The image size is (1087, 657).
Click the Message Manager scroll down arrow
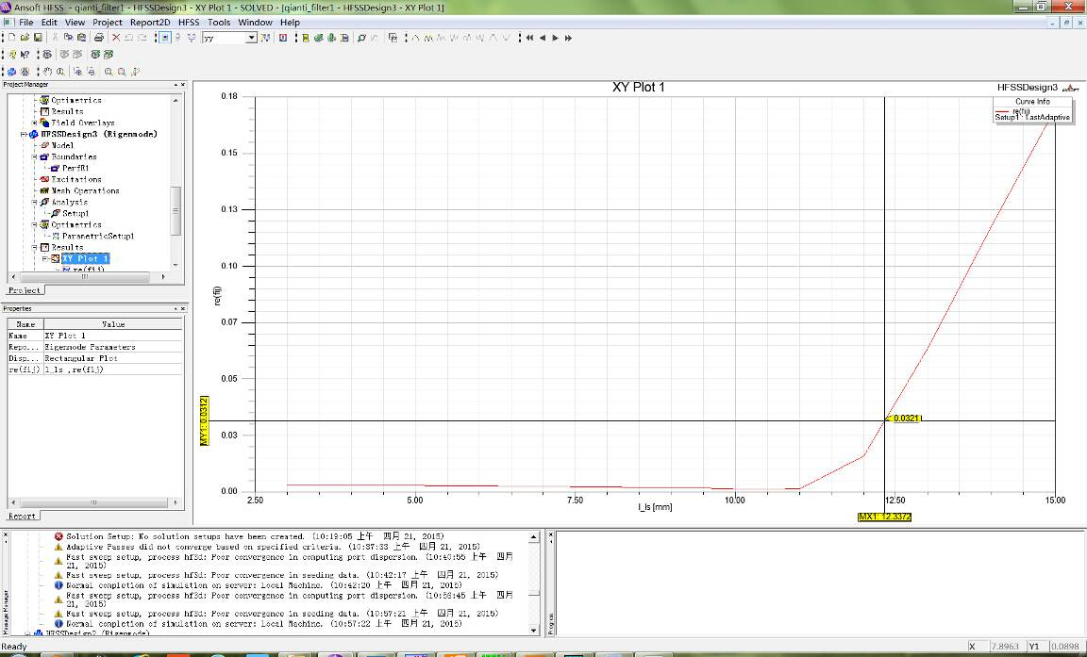point(534,630)
